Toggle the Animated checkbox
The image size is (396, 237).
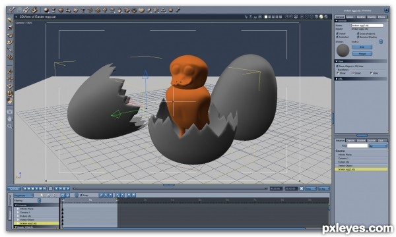[x=337, y=37]
